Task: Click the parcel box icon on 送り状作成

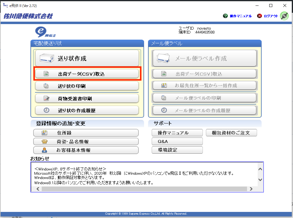Action: [47, 58]
